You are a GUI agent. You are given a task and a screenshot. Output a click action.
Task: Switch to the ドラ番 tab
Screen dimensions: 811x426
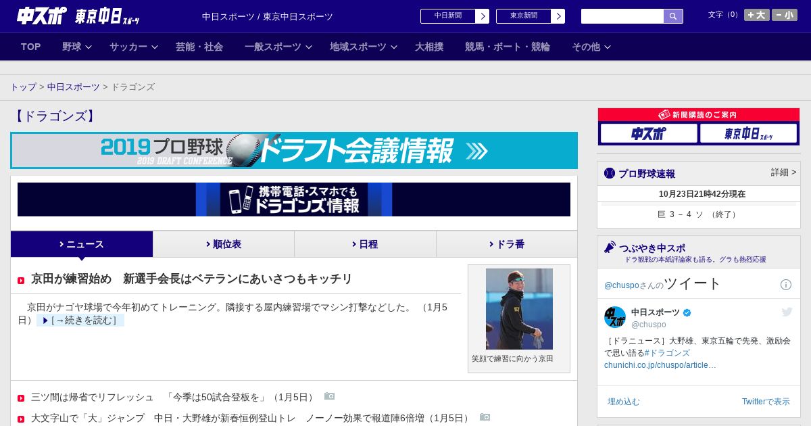coord(507,244)
